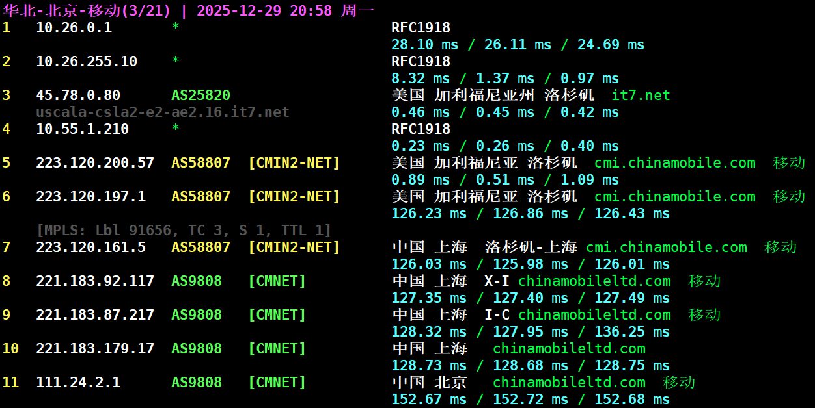Click the [CMNET] tag on hop 8
The height and width of the screenshot is (408, 815).
[277, 281]
